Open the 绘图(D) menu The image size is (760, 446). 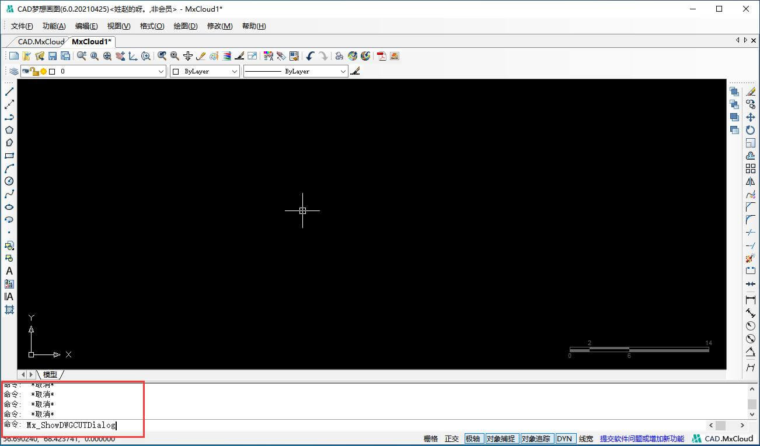pos(186,26)
